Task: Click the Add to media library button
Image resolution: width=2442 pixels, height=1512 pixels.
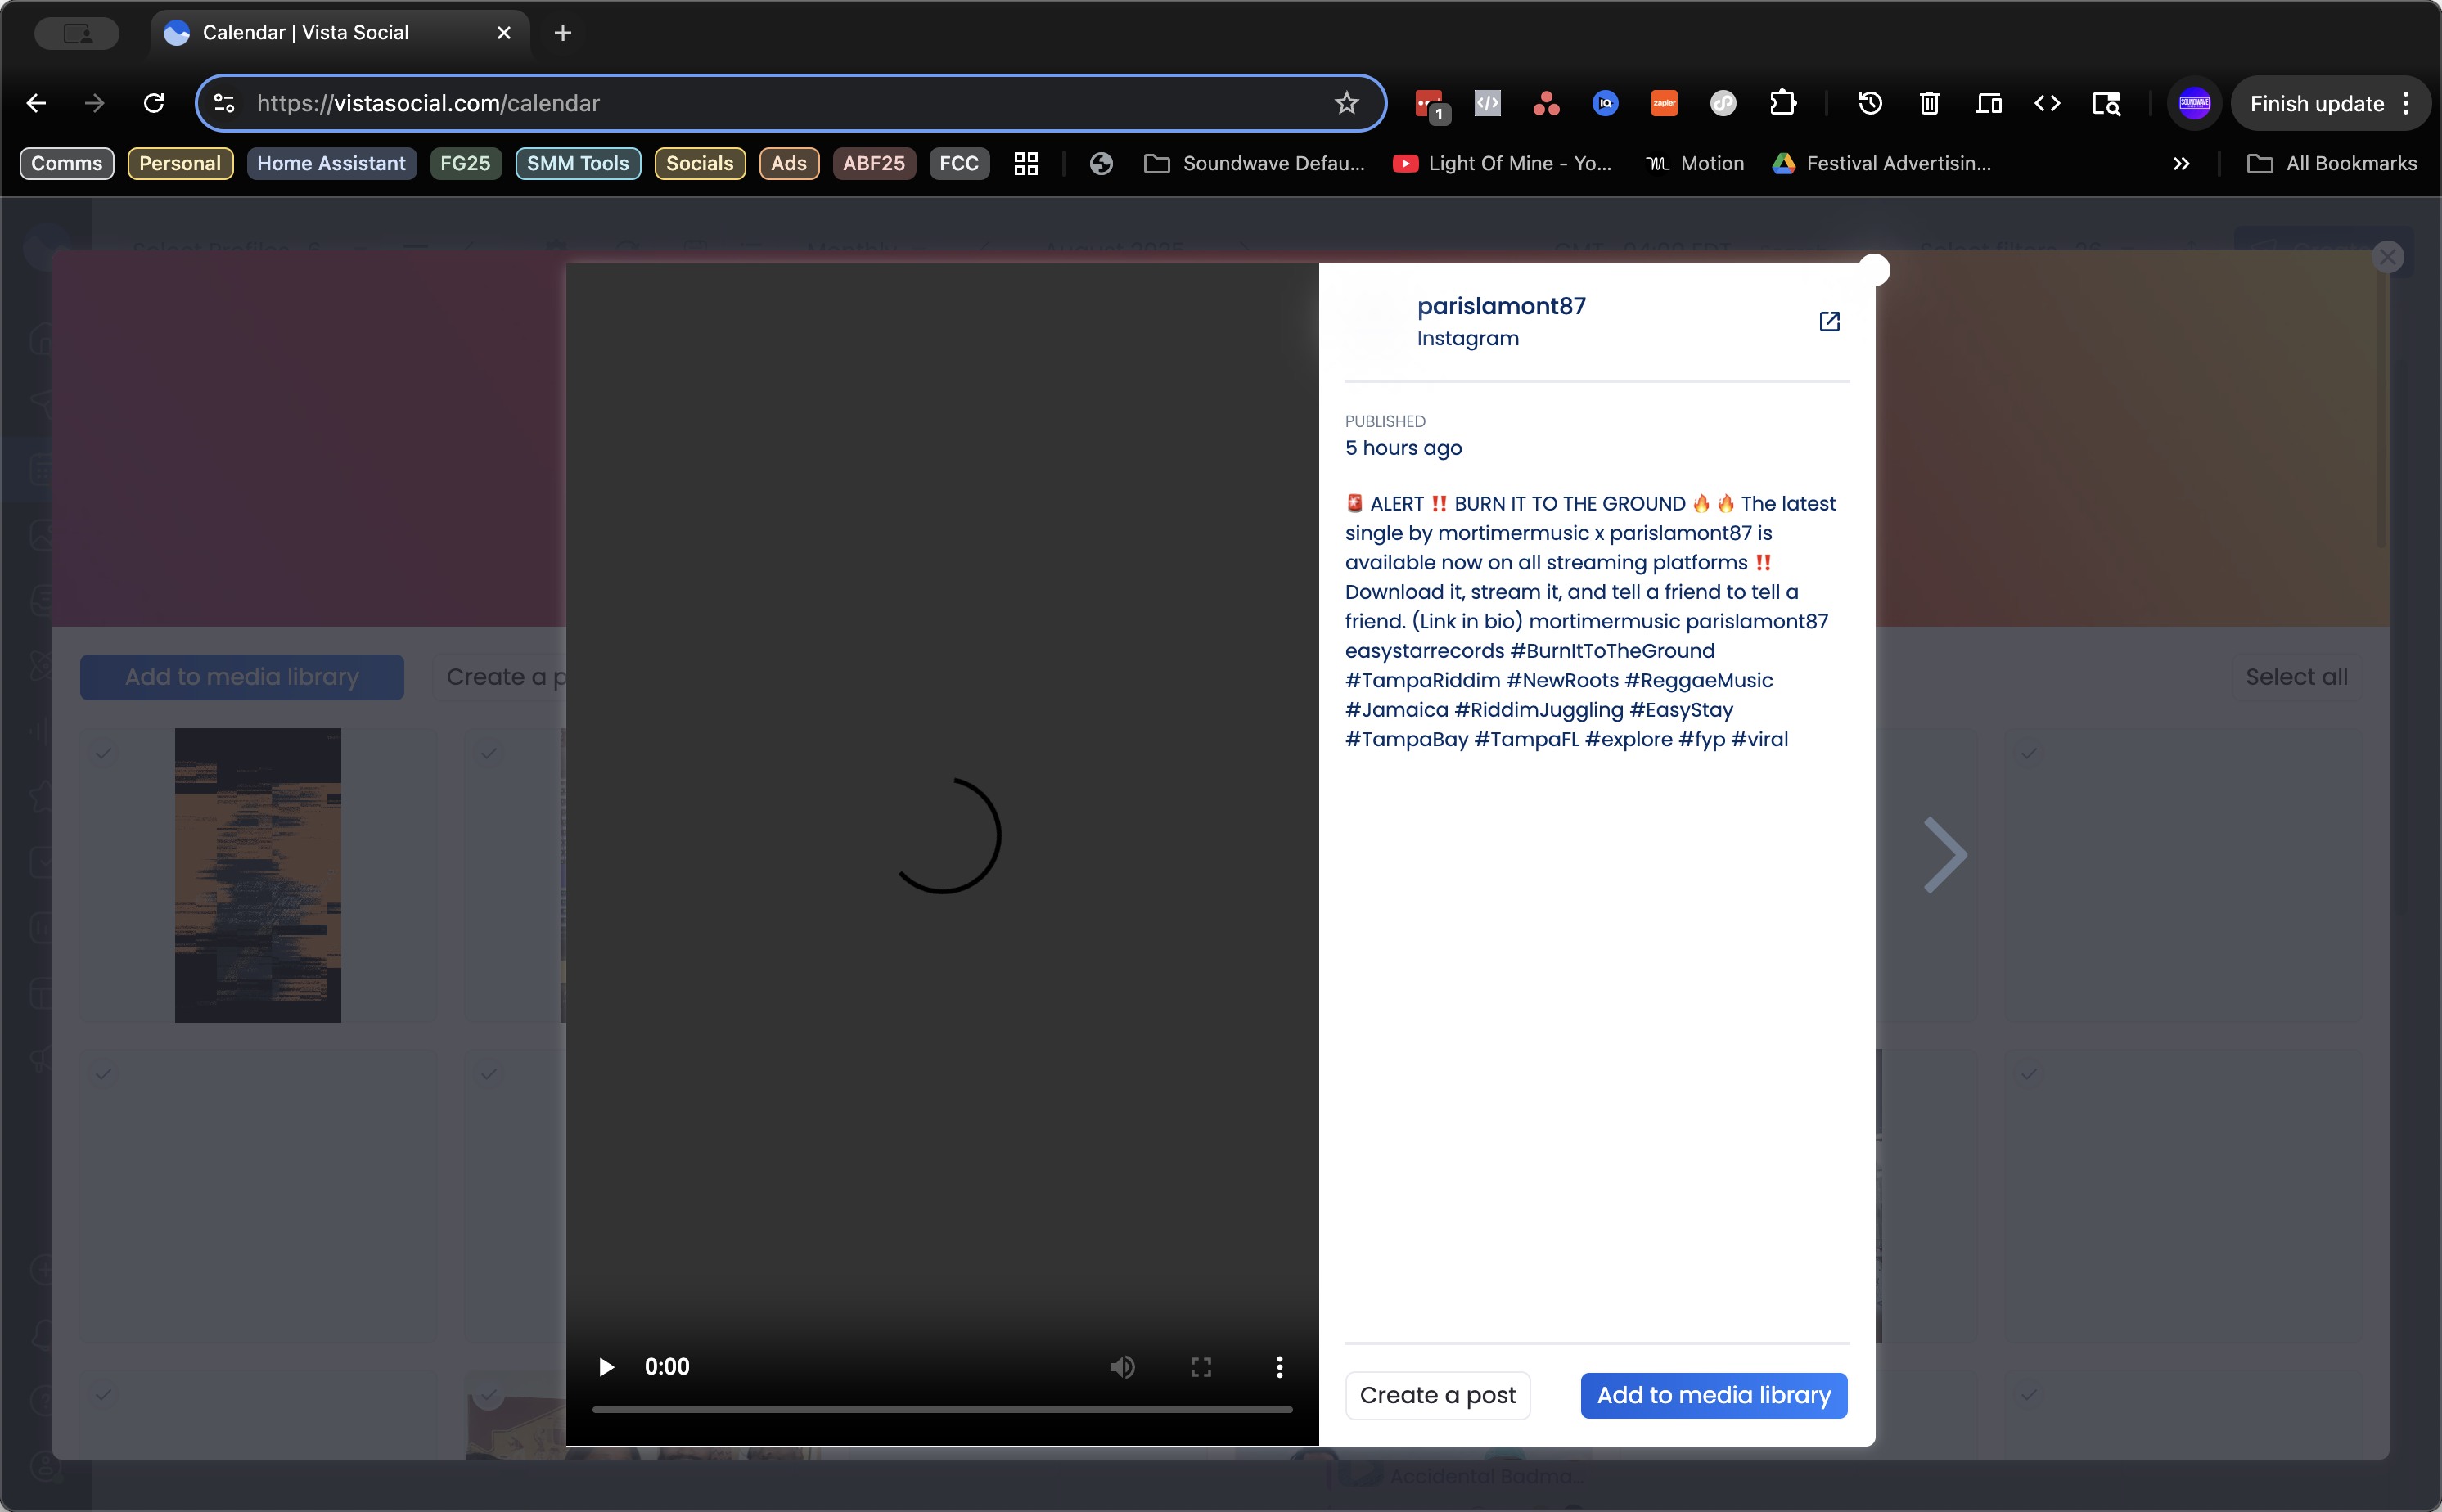Action: (1712, 1395)
